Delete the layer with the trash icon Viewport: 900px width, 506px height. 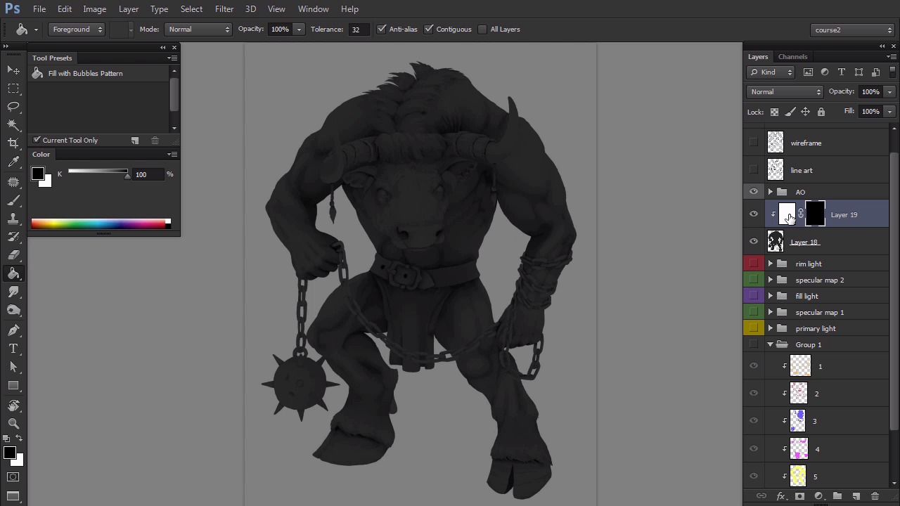[x=875, y=496]
